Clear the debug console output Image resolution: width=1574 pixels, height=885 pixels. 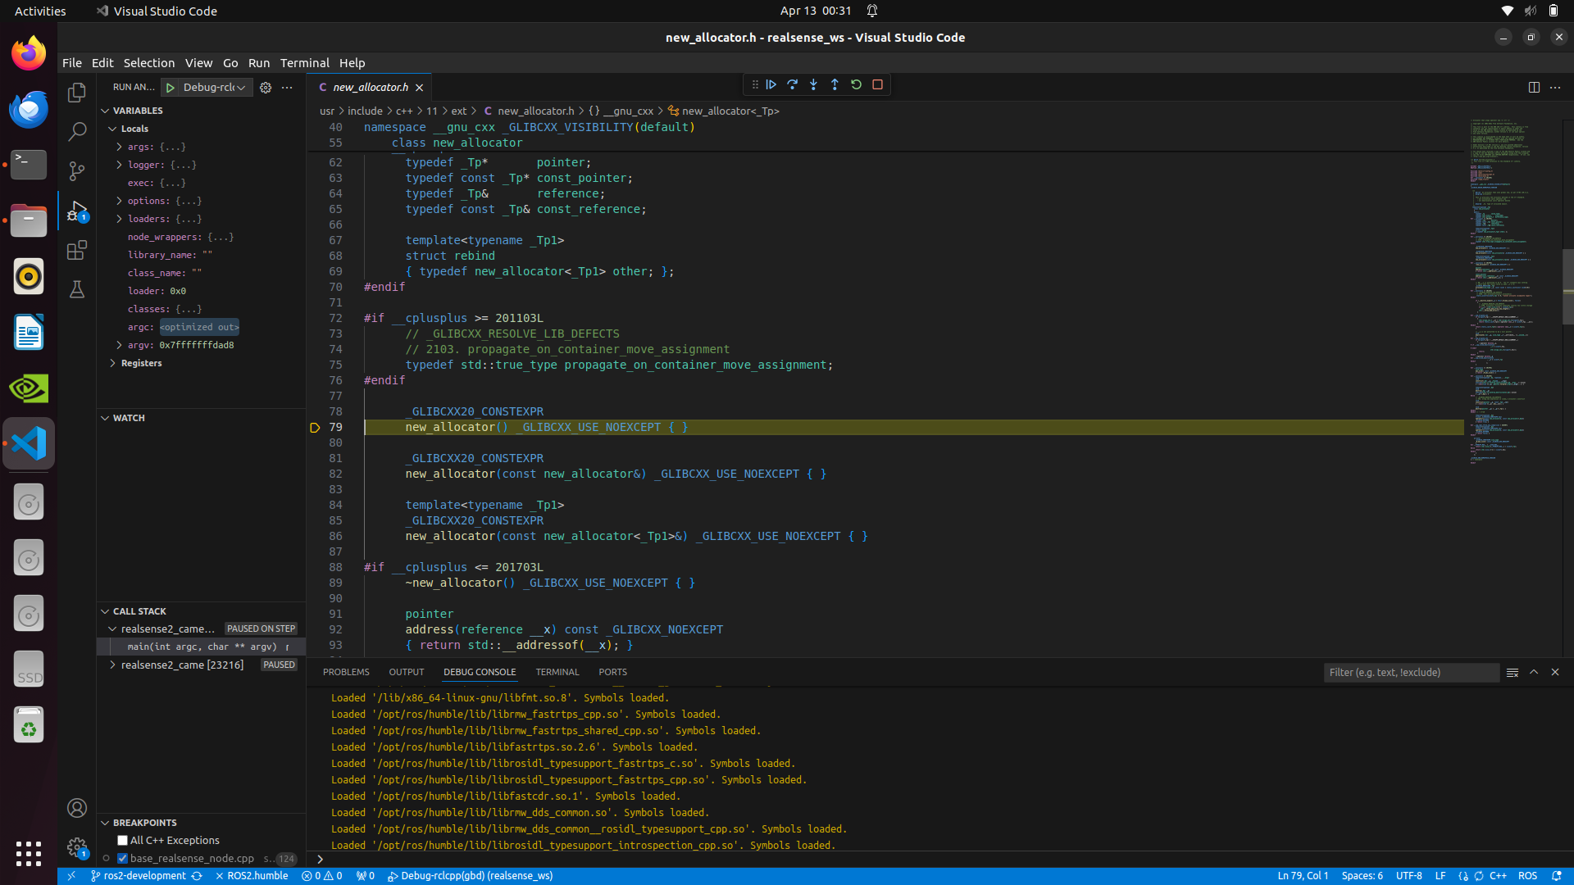coord(1513,672)
